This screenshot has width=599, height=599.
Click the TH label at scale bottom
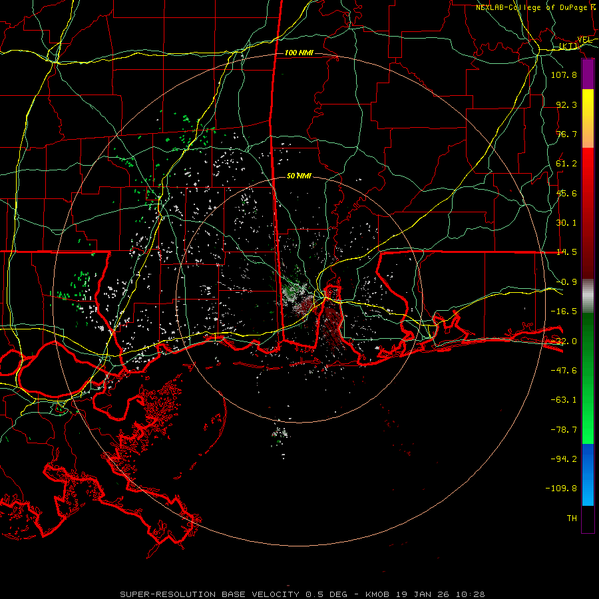(572, 518)
